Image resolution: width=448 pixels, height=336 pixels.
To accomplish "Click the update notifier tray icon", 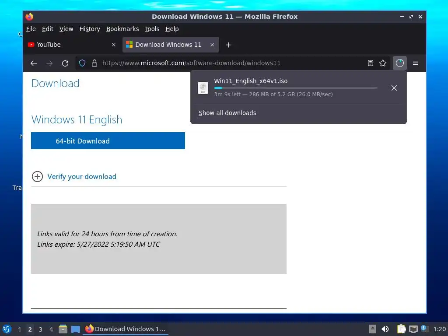I will click(424, 329).
